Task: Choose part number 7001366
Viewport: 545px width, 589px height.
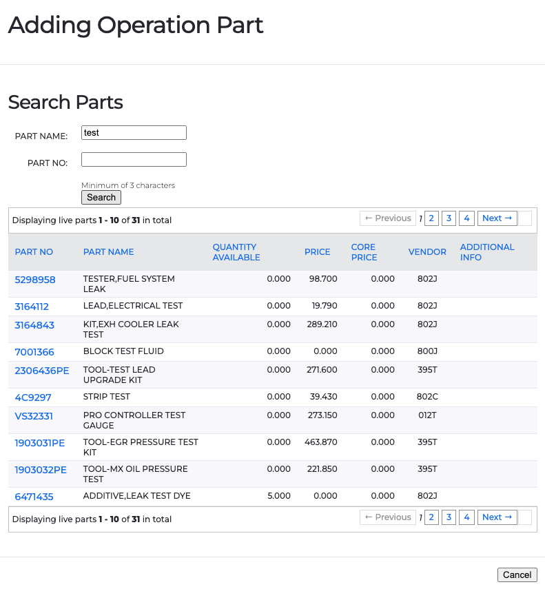Action: pyautogui.click(x=34, y=352)
